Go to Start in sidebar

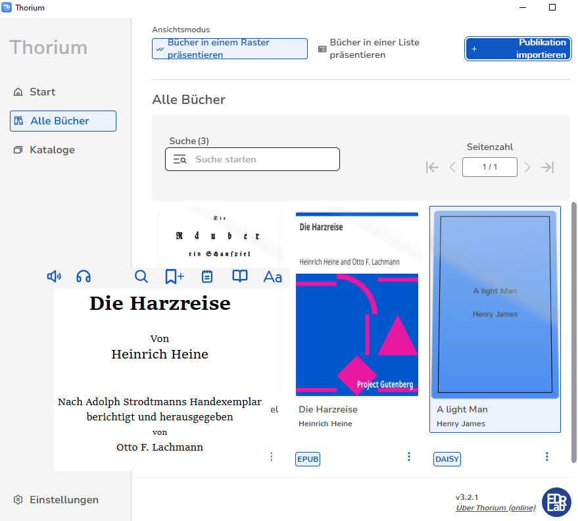[x=42, y=92]
